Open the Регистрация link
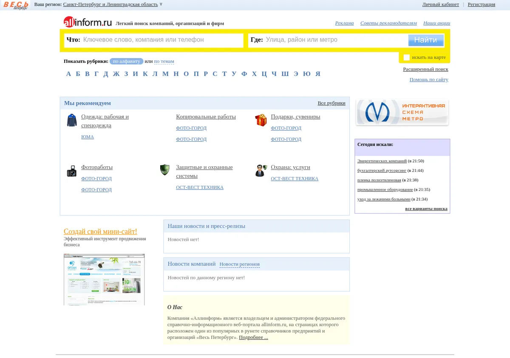The height and width of the screenshot is (358, 510). (x=482, y=4)
